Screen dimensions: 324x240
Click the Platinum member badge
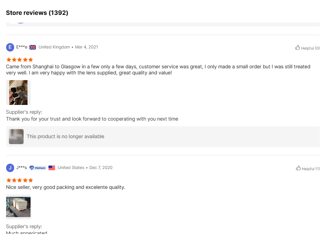pos(38,168)
